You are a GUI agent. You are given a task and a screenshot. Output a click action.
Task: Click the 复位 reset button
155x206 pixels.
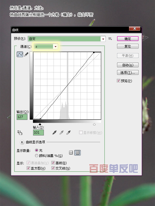point(128,46)
